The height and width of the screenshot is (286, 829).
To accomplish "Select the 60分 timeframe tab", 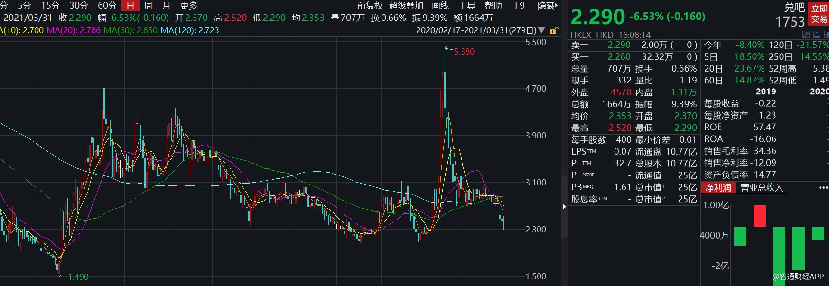I will point(107,6).
